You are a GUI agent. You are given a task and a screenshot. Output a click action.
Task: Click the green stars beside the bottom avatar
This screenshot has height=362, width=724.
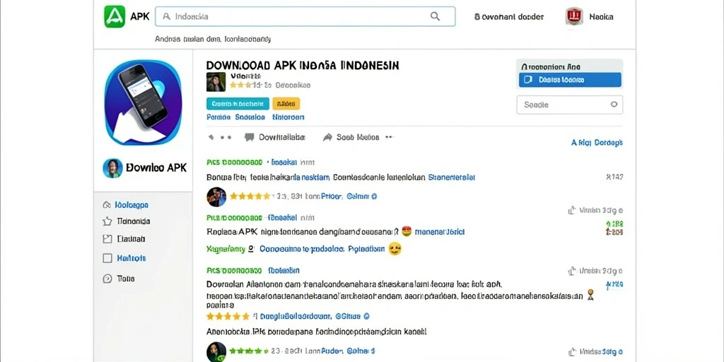tap(250, 351)
